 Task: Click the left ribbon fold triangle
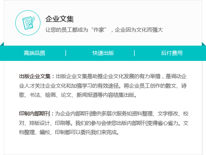(2, 44)
